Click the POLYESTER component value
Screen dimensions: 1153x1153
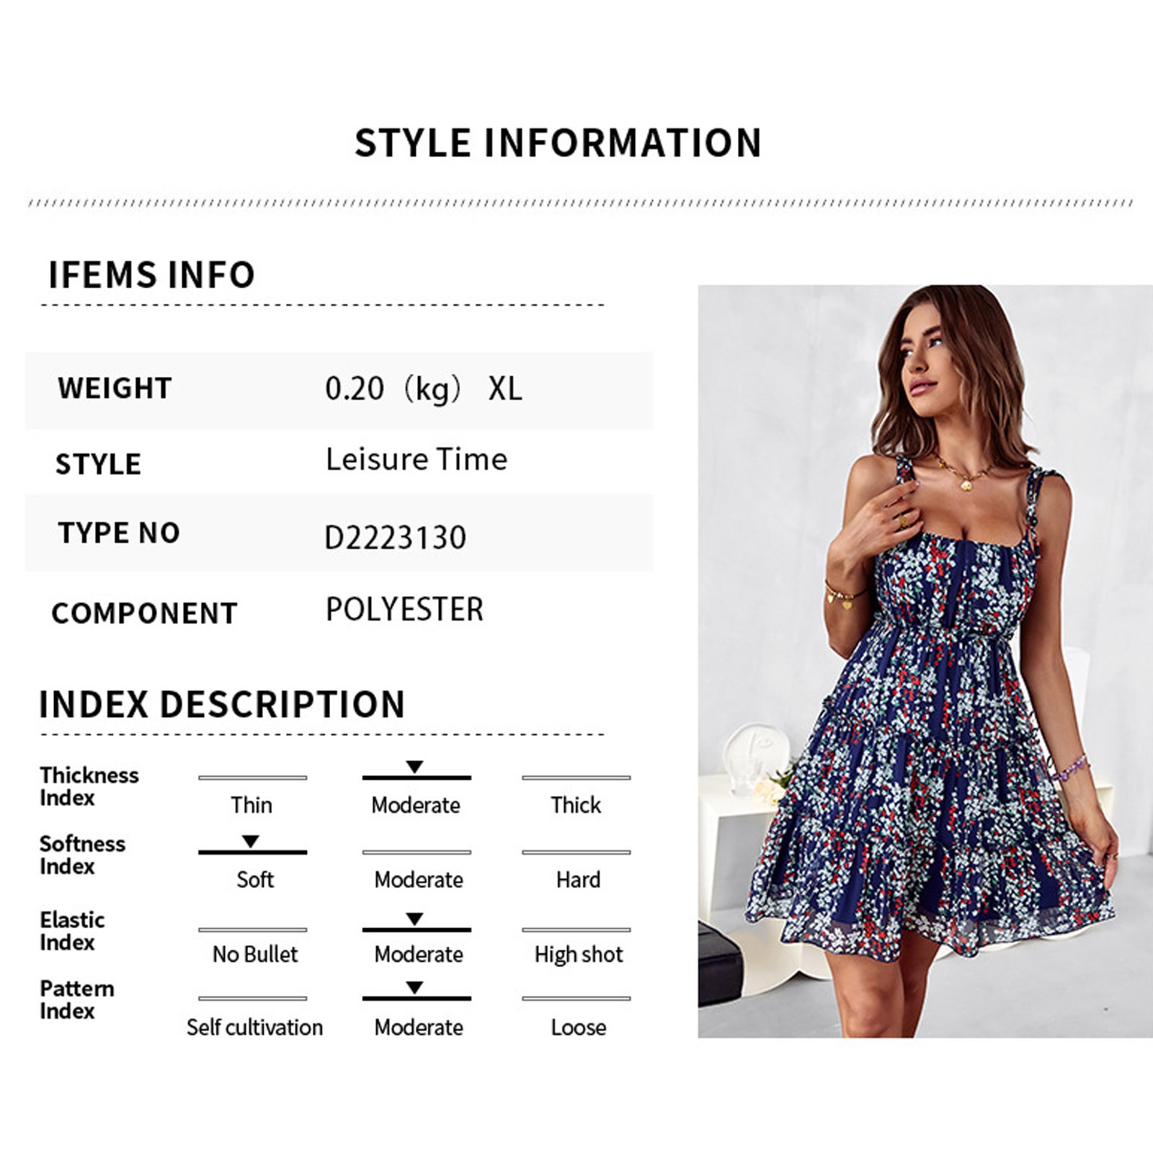coord(404,609)
